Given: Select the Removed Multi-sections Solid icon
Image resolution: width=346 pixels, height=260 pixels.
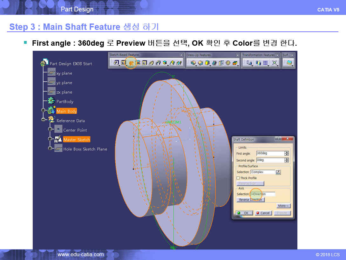Looking at the screenshot, I should click(179, 63).
